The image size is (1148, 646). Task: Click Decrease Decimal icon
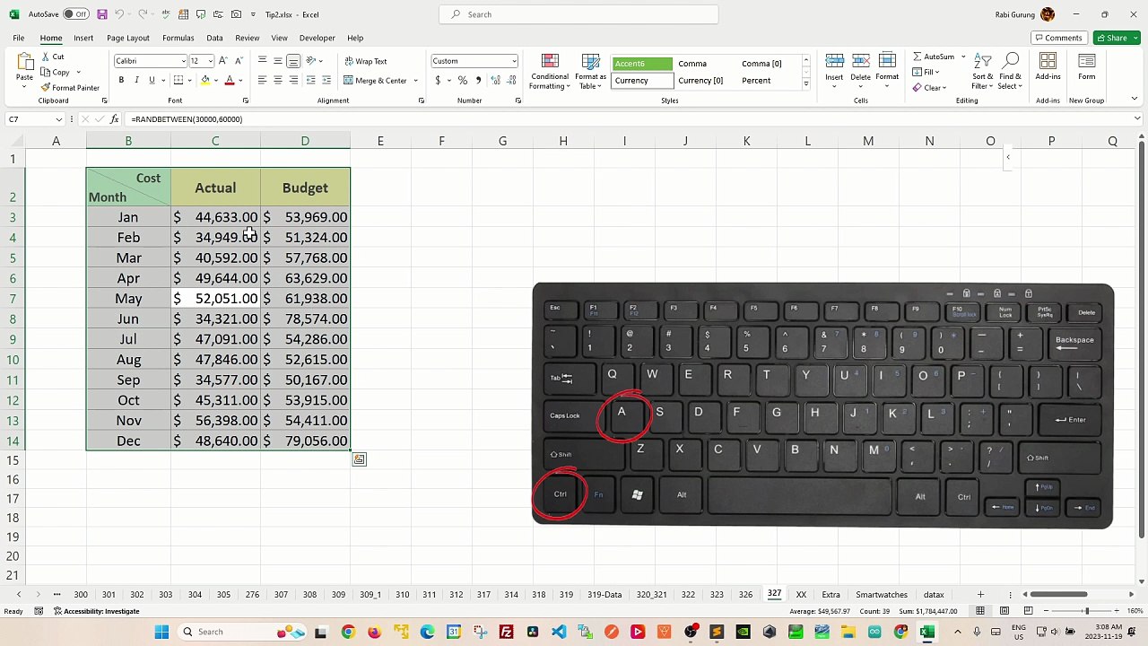510,81
